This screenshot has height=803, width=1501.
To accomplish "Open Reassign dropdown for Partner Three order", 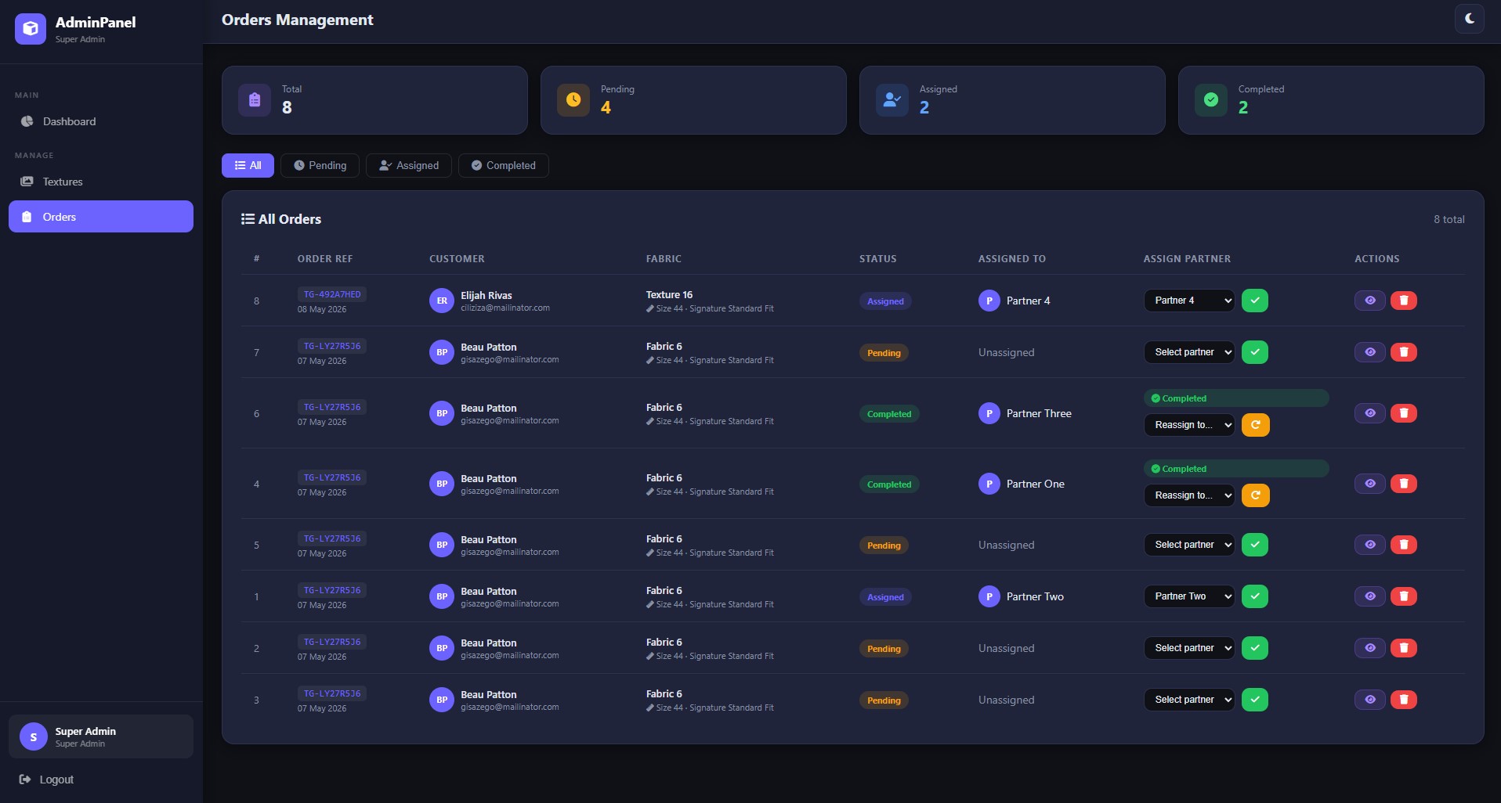I will pos(1189,425).
